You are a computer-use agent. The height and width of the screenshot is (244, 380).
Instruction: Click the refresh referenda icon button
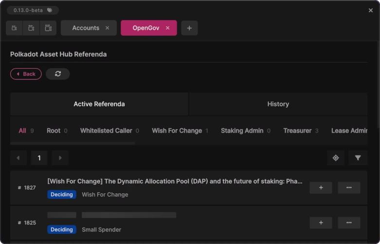pos(58,74)
